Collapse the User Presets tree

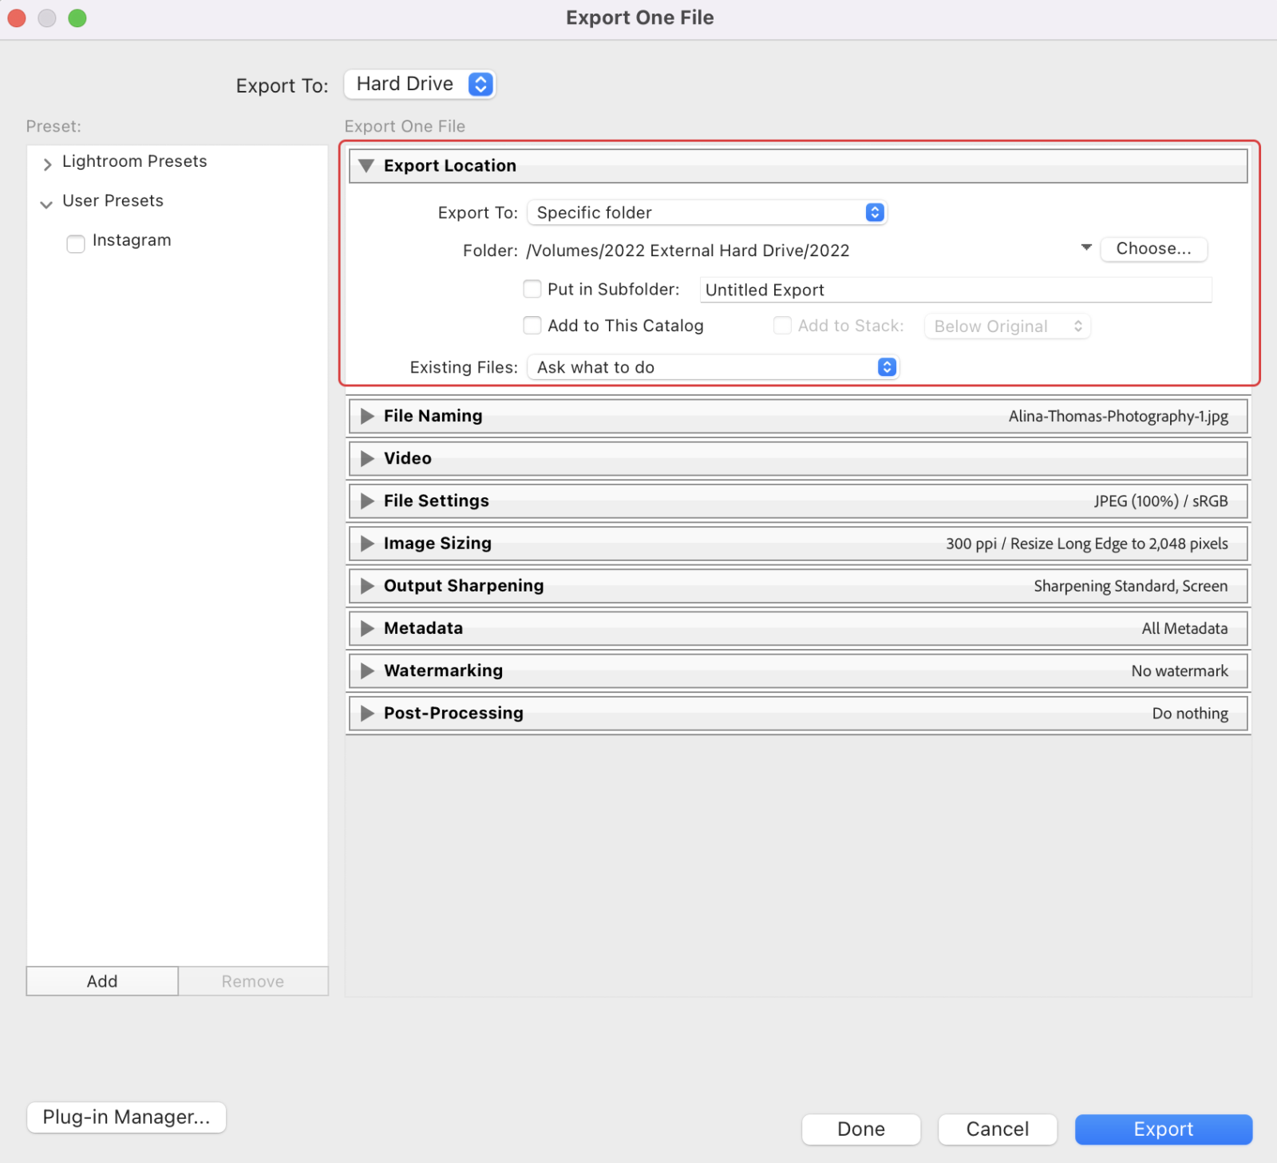46,204
